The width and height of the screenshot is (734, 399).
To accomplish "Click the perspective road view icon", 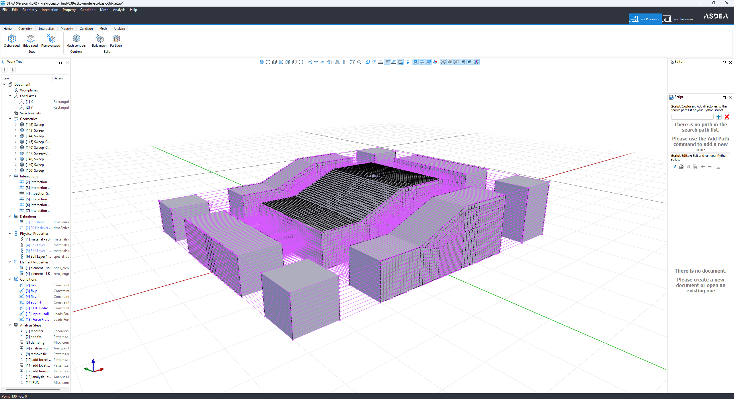I will [337, 62].
